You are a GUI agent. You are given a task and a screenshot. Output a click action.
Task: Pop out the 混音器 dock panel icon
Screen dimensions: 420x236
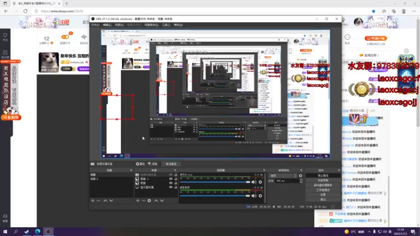(264, 170)
